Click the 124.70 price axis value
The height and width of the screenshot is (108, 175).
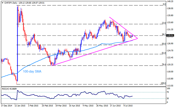click(x=170, y=51)
